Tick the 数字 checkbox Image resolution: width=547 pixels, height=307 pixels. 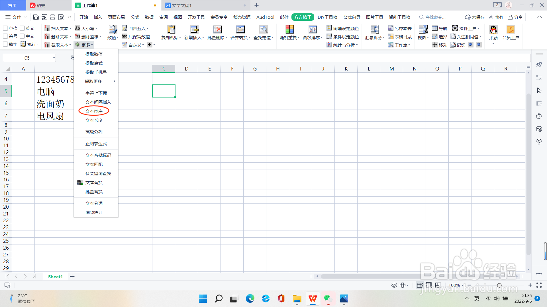[5, 44]
